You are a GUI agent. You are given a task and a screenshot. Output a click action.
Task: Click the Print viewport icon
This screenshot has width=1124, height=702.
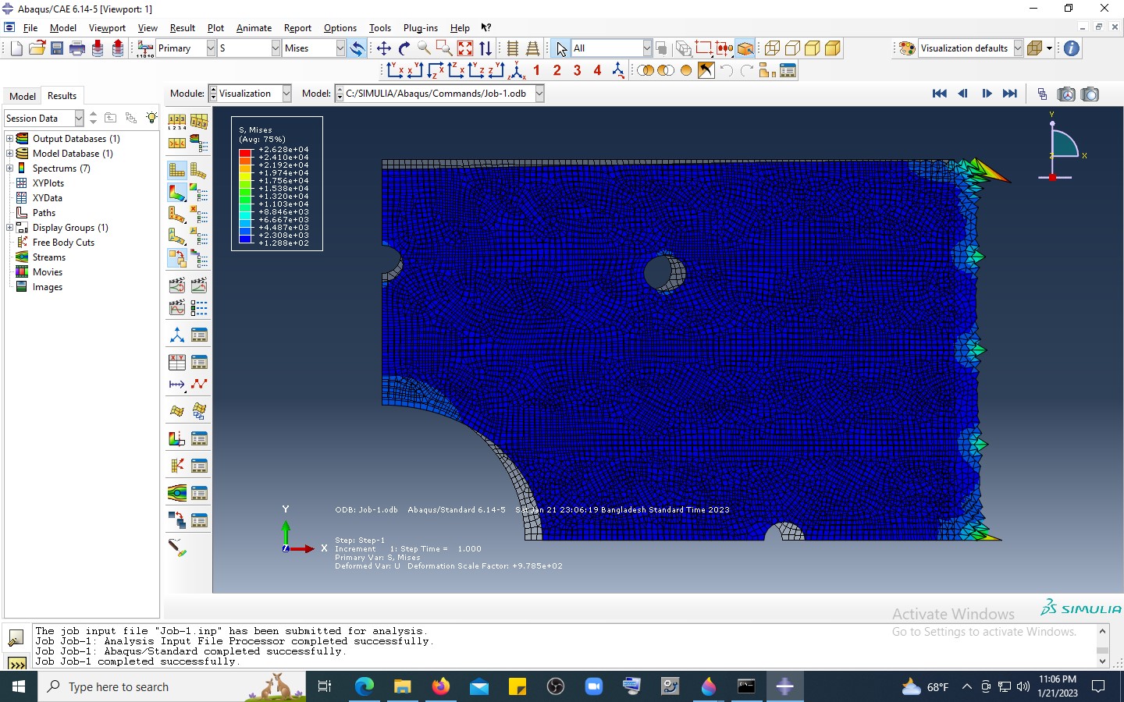(x=77, y=48)
